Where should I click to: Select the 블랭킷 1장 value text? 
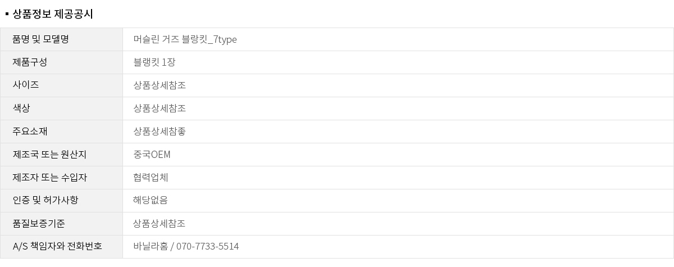coord(154,62)
